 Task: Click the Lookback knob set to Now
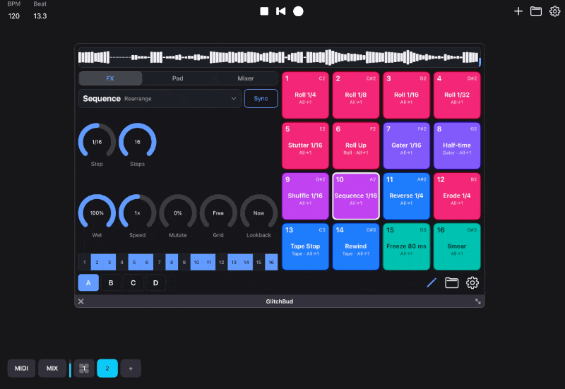click(x=258, y=213)
